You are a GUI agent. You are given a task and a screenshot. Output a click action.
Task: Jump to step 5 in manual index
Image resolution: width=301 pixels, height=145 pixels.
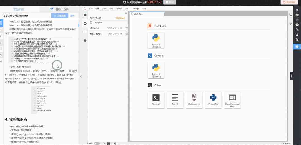tap(1, 55)
